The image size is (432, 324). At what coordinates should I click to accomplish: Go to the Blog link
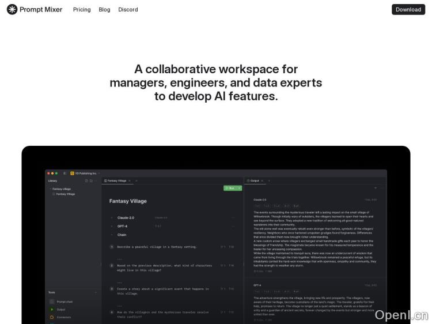(x=104, y=10)
